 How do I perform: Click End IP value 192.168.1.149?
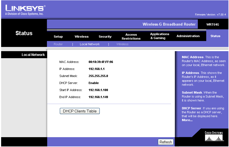pyautogui.click(x=98, y=97)
